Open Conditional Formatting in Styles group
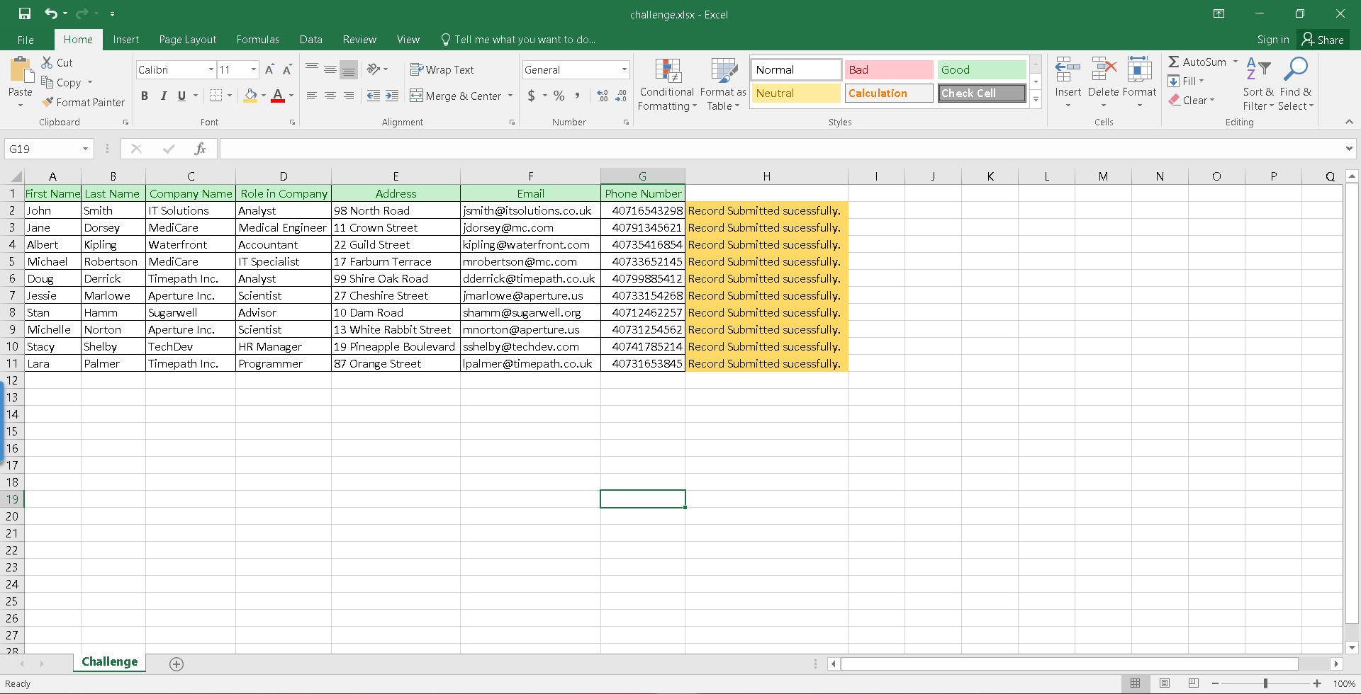The height and width of the screenshot is (694, 1361). click(x=666, y=84)
